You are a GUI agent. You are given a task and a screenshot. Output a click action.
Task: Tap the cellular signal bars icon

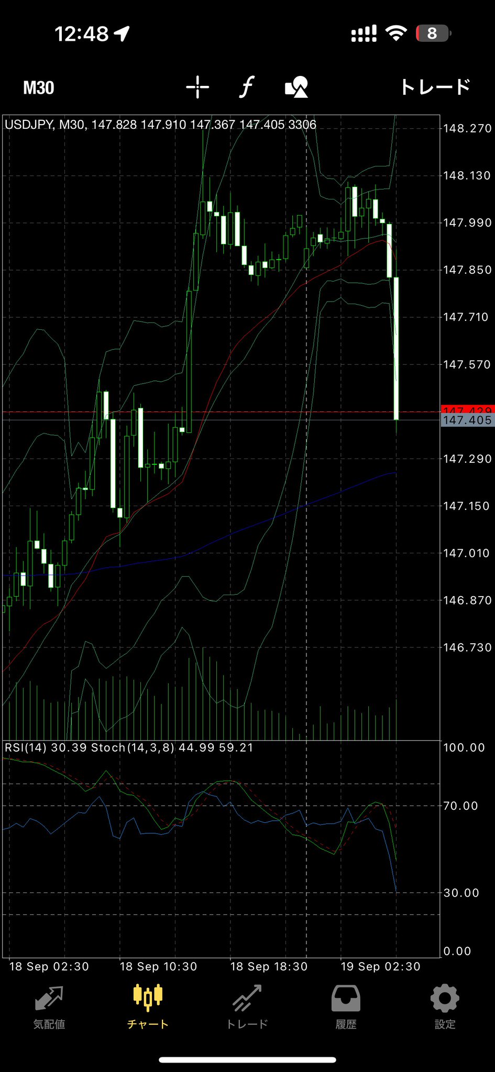click(x=364, y=33)
